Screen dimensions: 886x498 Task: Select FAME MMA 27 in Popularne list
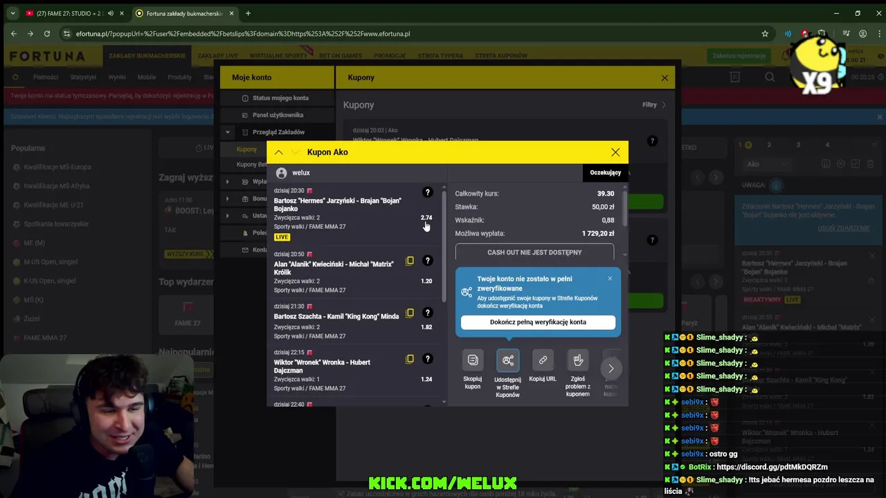(x=45, y=338)
